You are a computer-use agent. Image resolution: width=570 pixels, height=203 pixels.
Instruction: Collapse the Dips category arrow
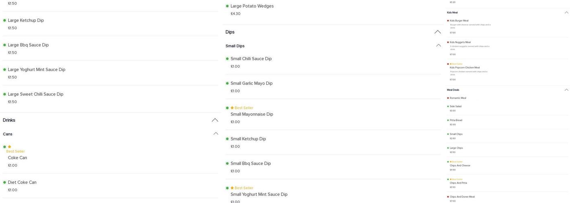(438, 32)
